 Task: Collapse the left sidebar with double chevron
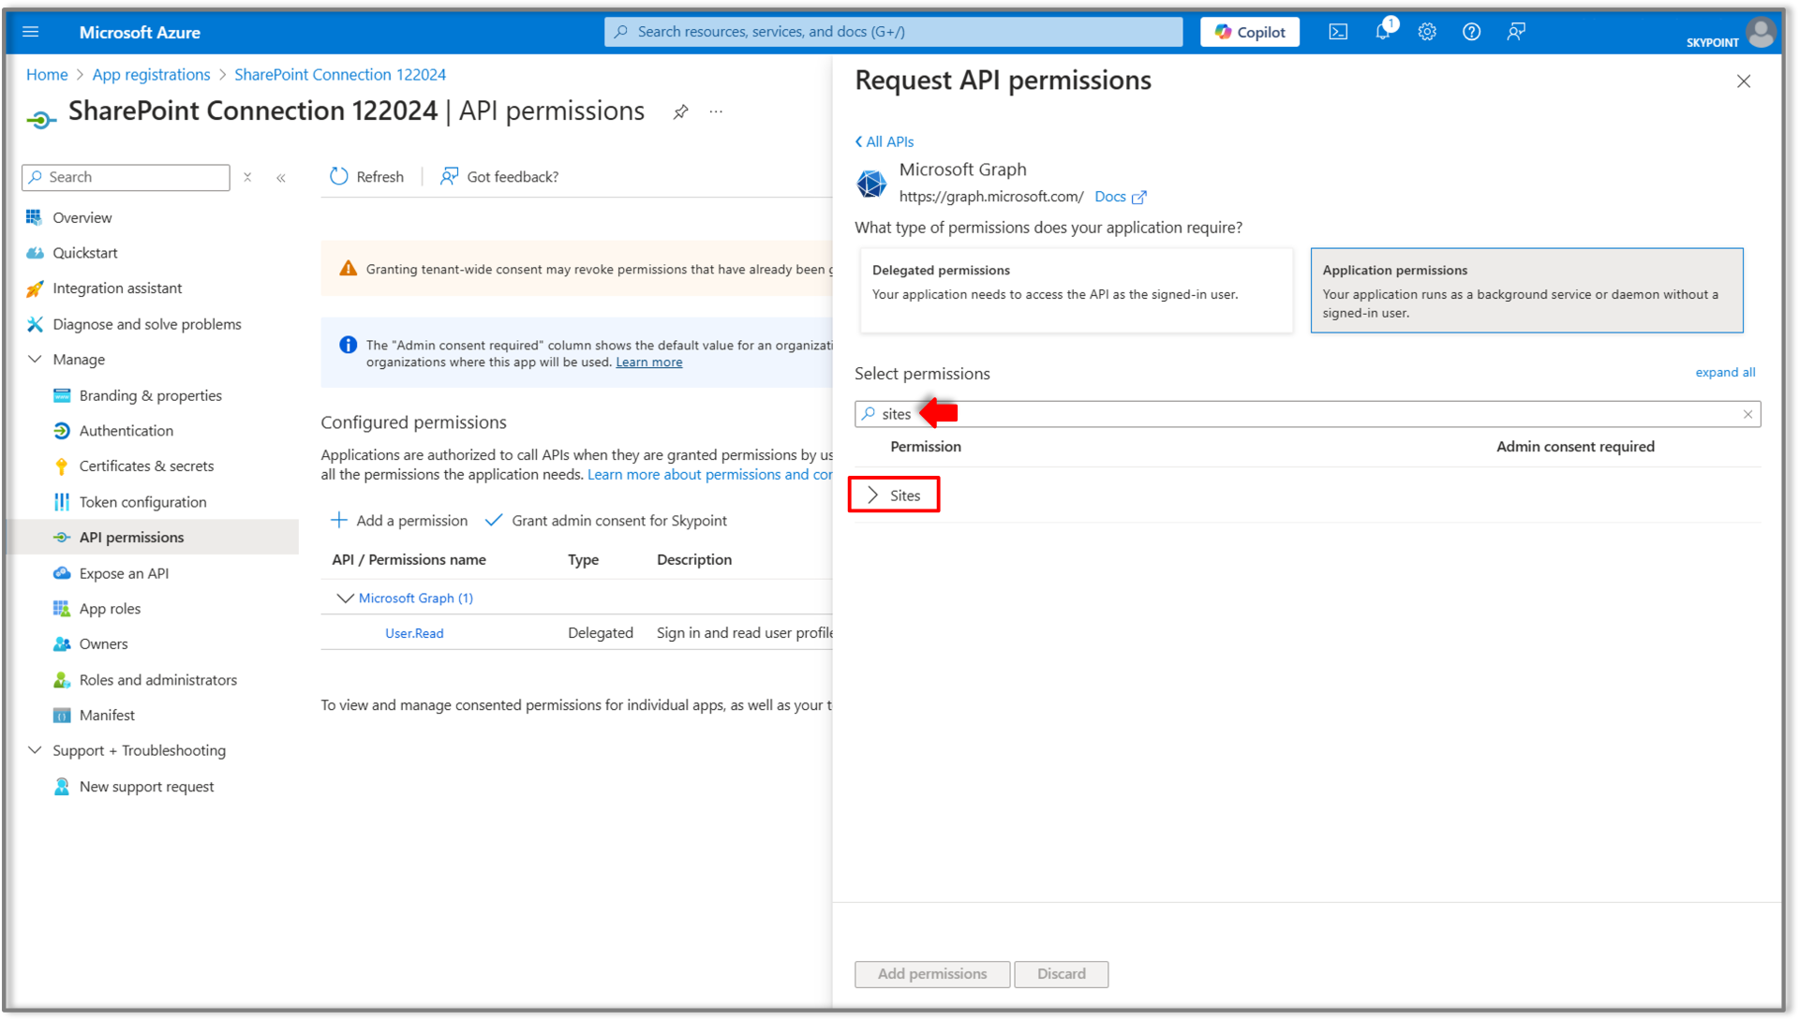coord(281,177)
